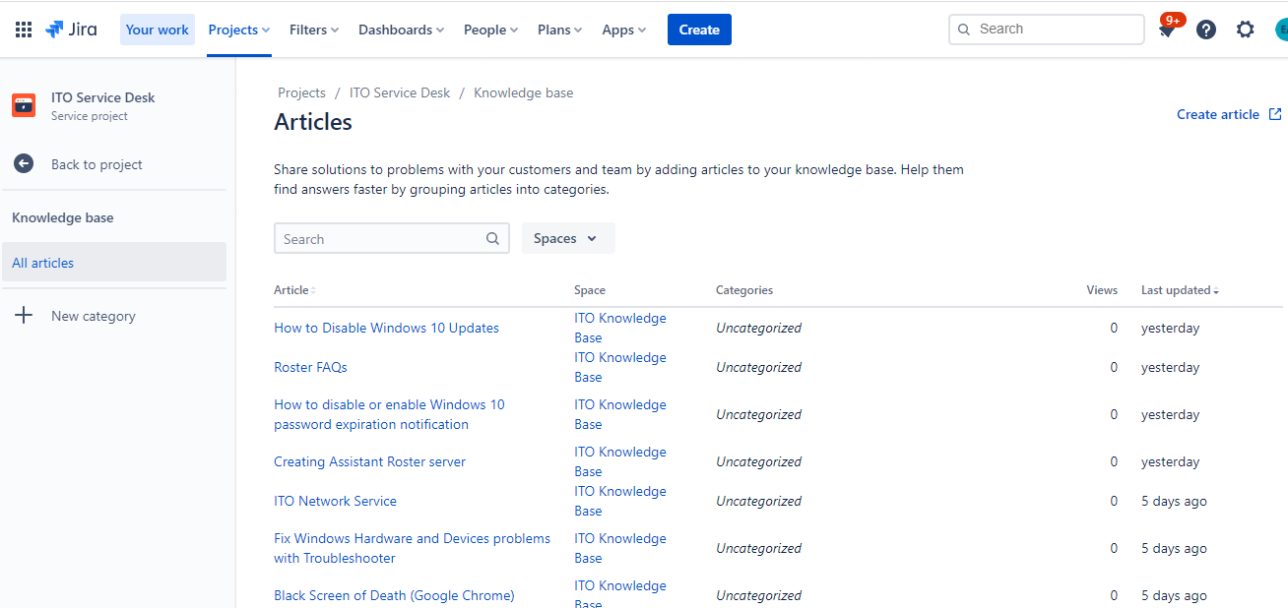Open the Help question mark icon
Image resolution: width=1288 pixels, height=608 pixels.
pos(1206,30)
